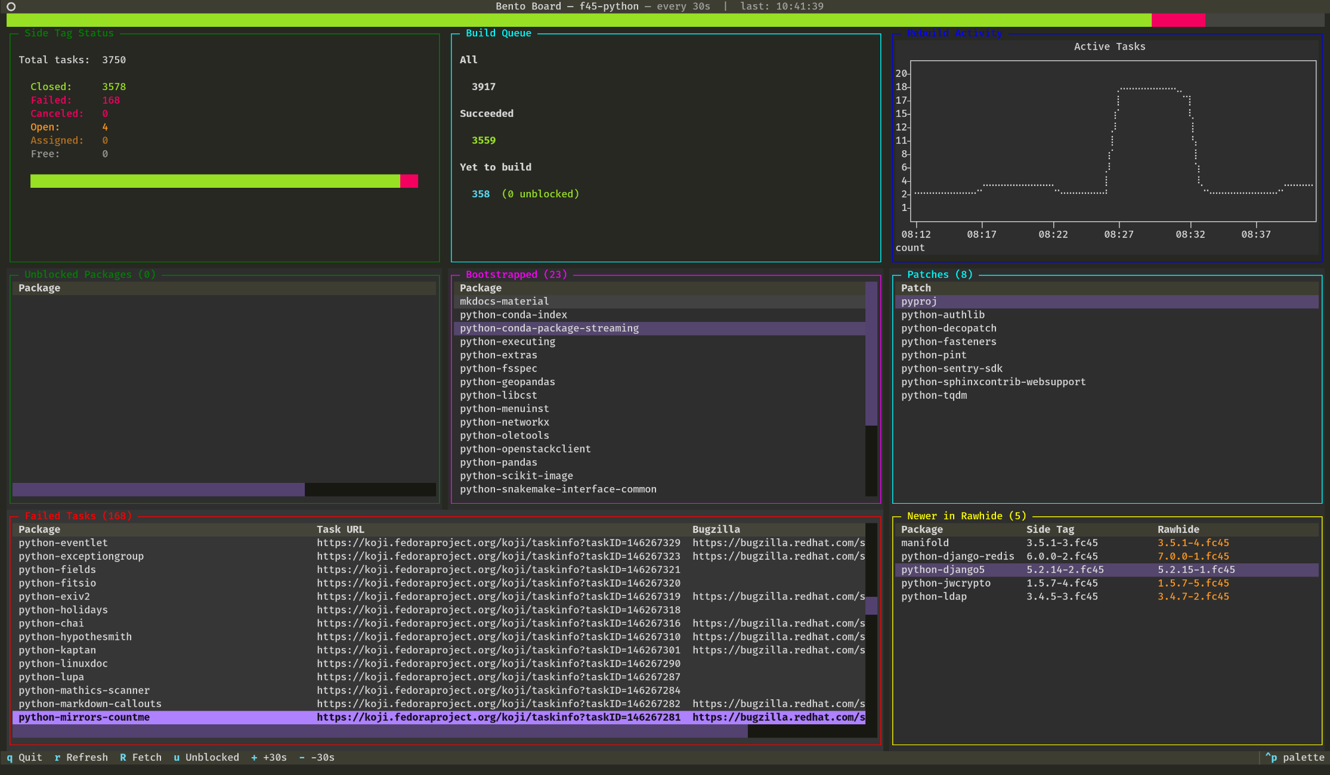
Task: Select python-django-redis Rawhide row
Action: tap(1107, 556)
